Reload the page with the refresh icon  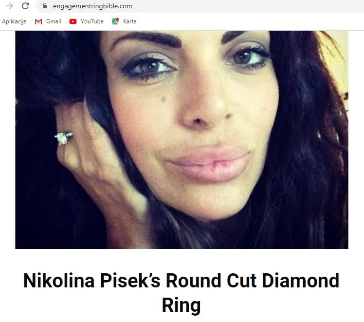pos(25,6)
